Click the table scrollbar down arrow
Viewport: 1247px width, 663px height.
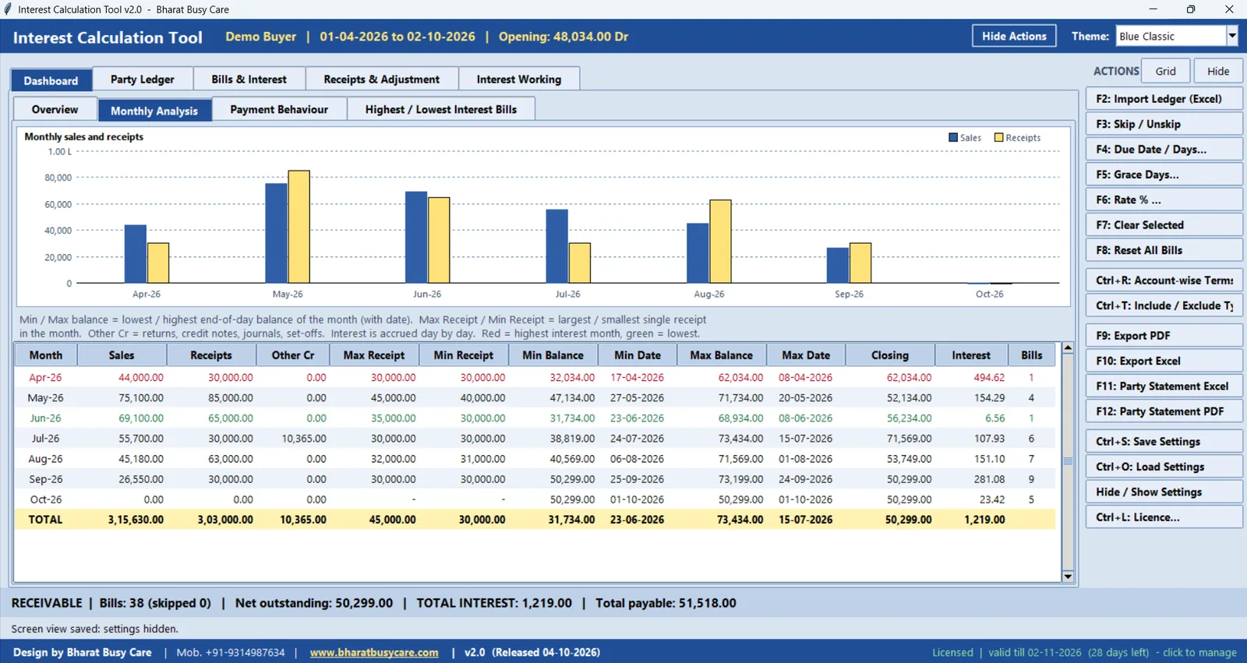1068,577
